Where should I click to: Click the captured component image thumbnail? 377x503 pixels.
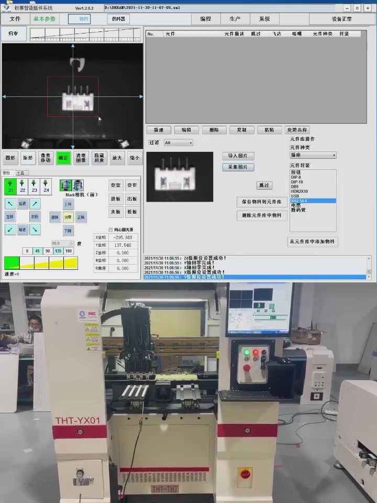coord(180,177)
